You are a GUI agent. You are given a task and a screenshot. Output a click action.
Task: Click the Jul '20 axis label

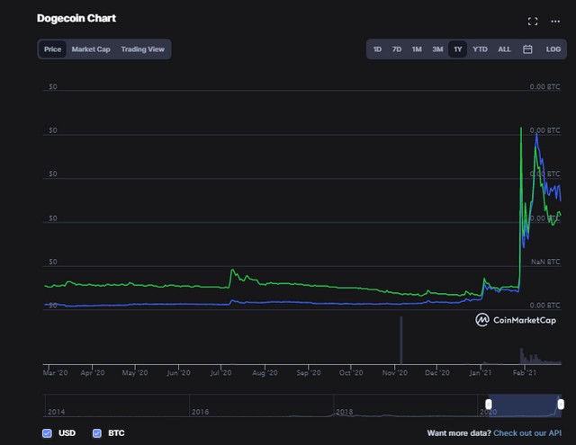[220, 373]
